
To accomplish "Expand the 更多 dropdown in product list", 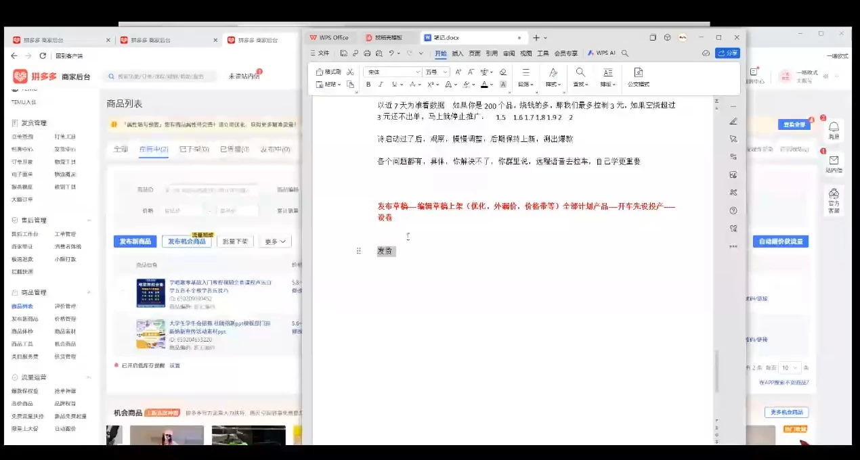I will coord(274,241).
